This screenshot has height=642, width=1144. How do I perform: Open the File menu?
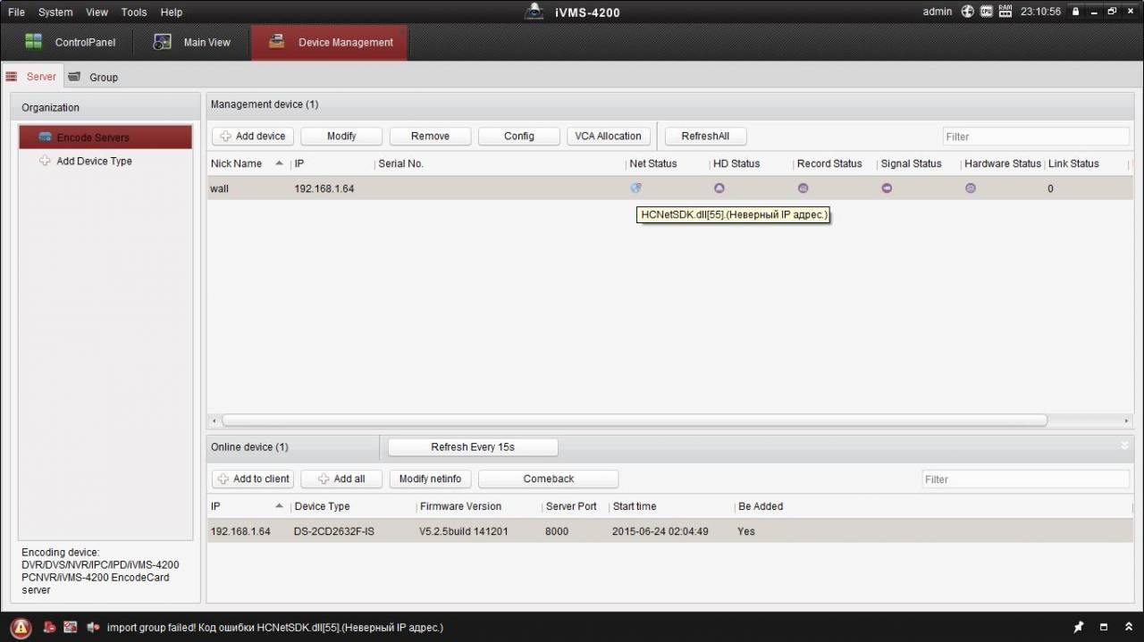click(x=17, y=13)
